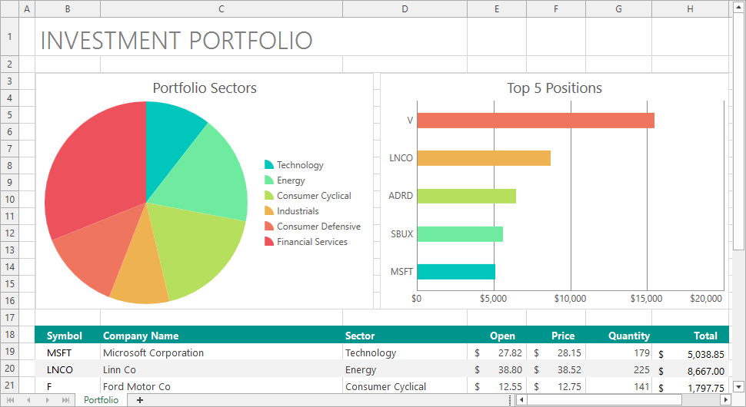Click the vertical scrollbar up arrow
This screenshot has width=746, height=407.
point(738,8)
